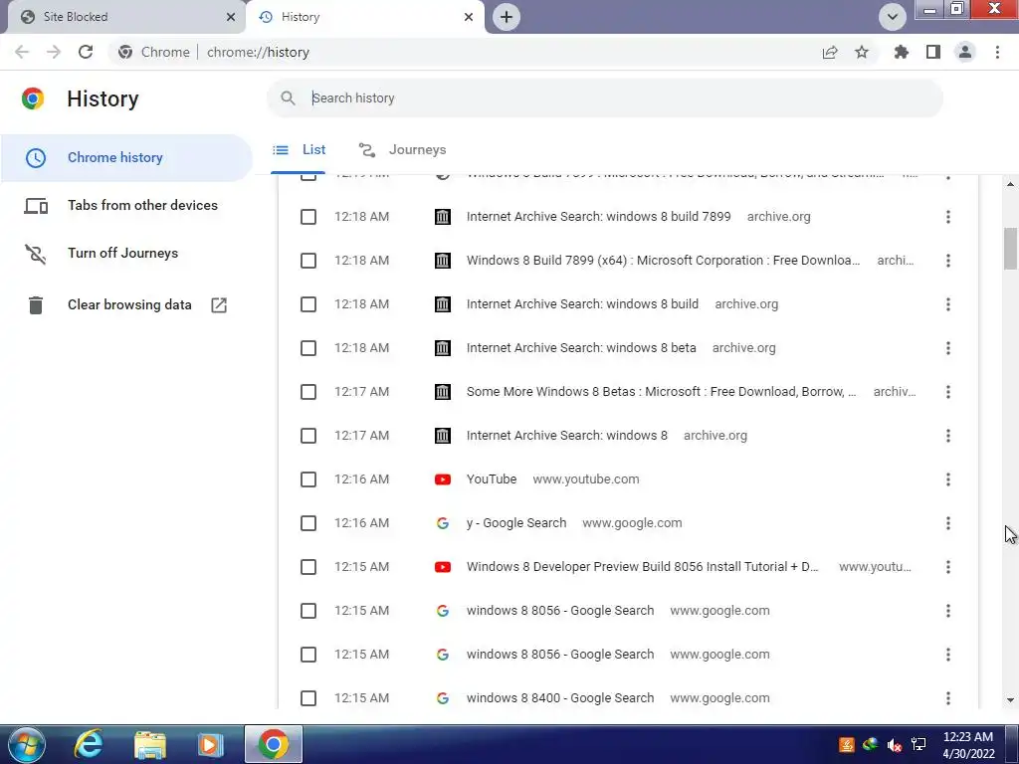
Task: Check the 'windows 8 beta' search entry
Action: 308,348
